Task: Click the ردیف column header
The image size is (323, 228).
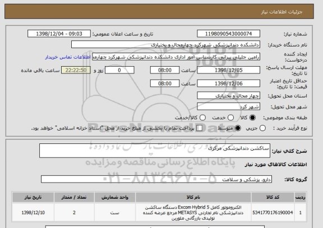Action: tap(301, 197)
